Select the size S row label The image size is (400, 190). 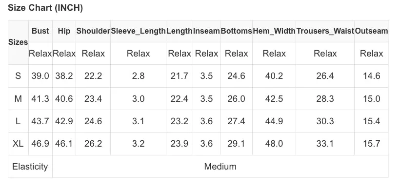click(x=18, y=76)
